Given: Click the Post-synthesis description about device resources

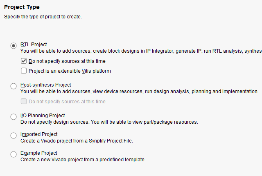Looking at the screenshot, I should (x=139, y=91).
